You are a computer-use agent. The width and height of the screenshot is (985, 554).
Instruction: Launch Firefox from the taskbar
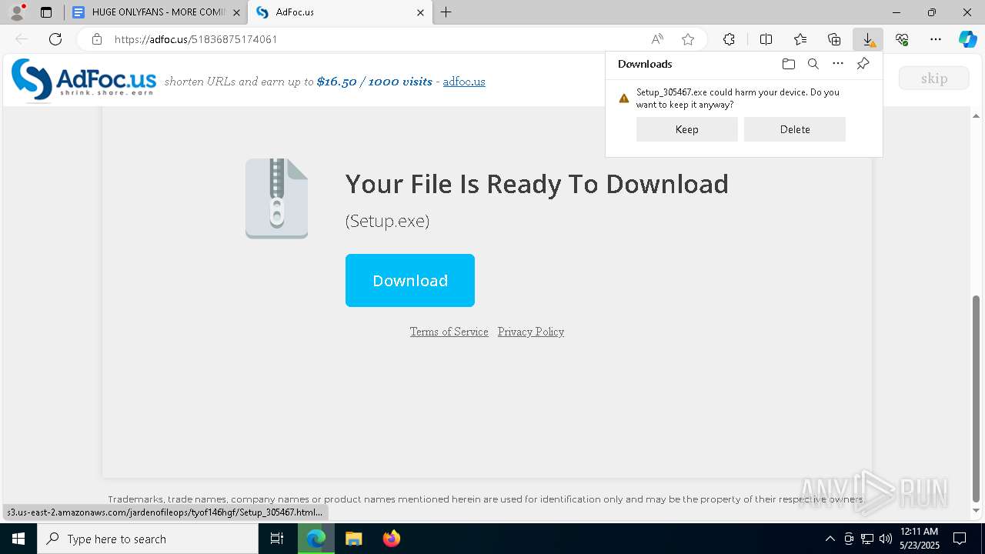click(392, 539)
